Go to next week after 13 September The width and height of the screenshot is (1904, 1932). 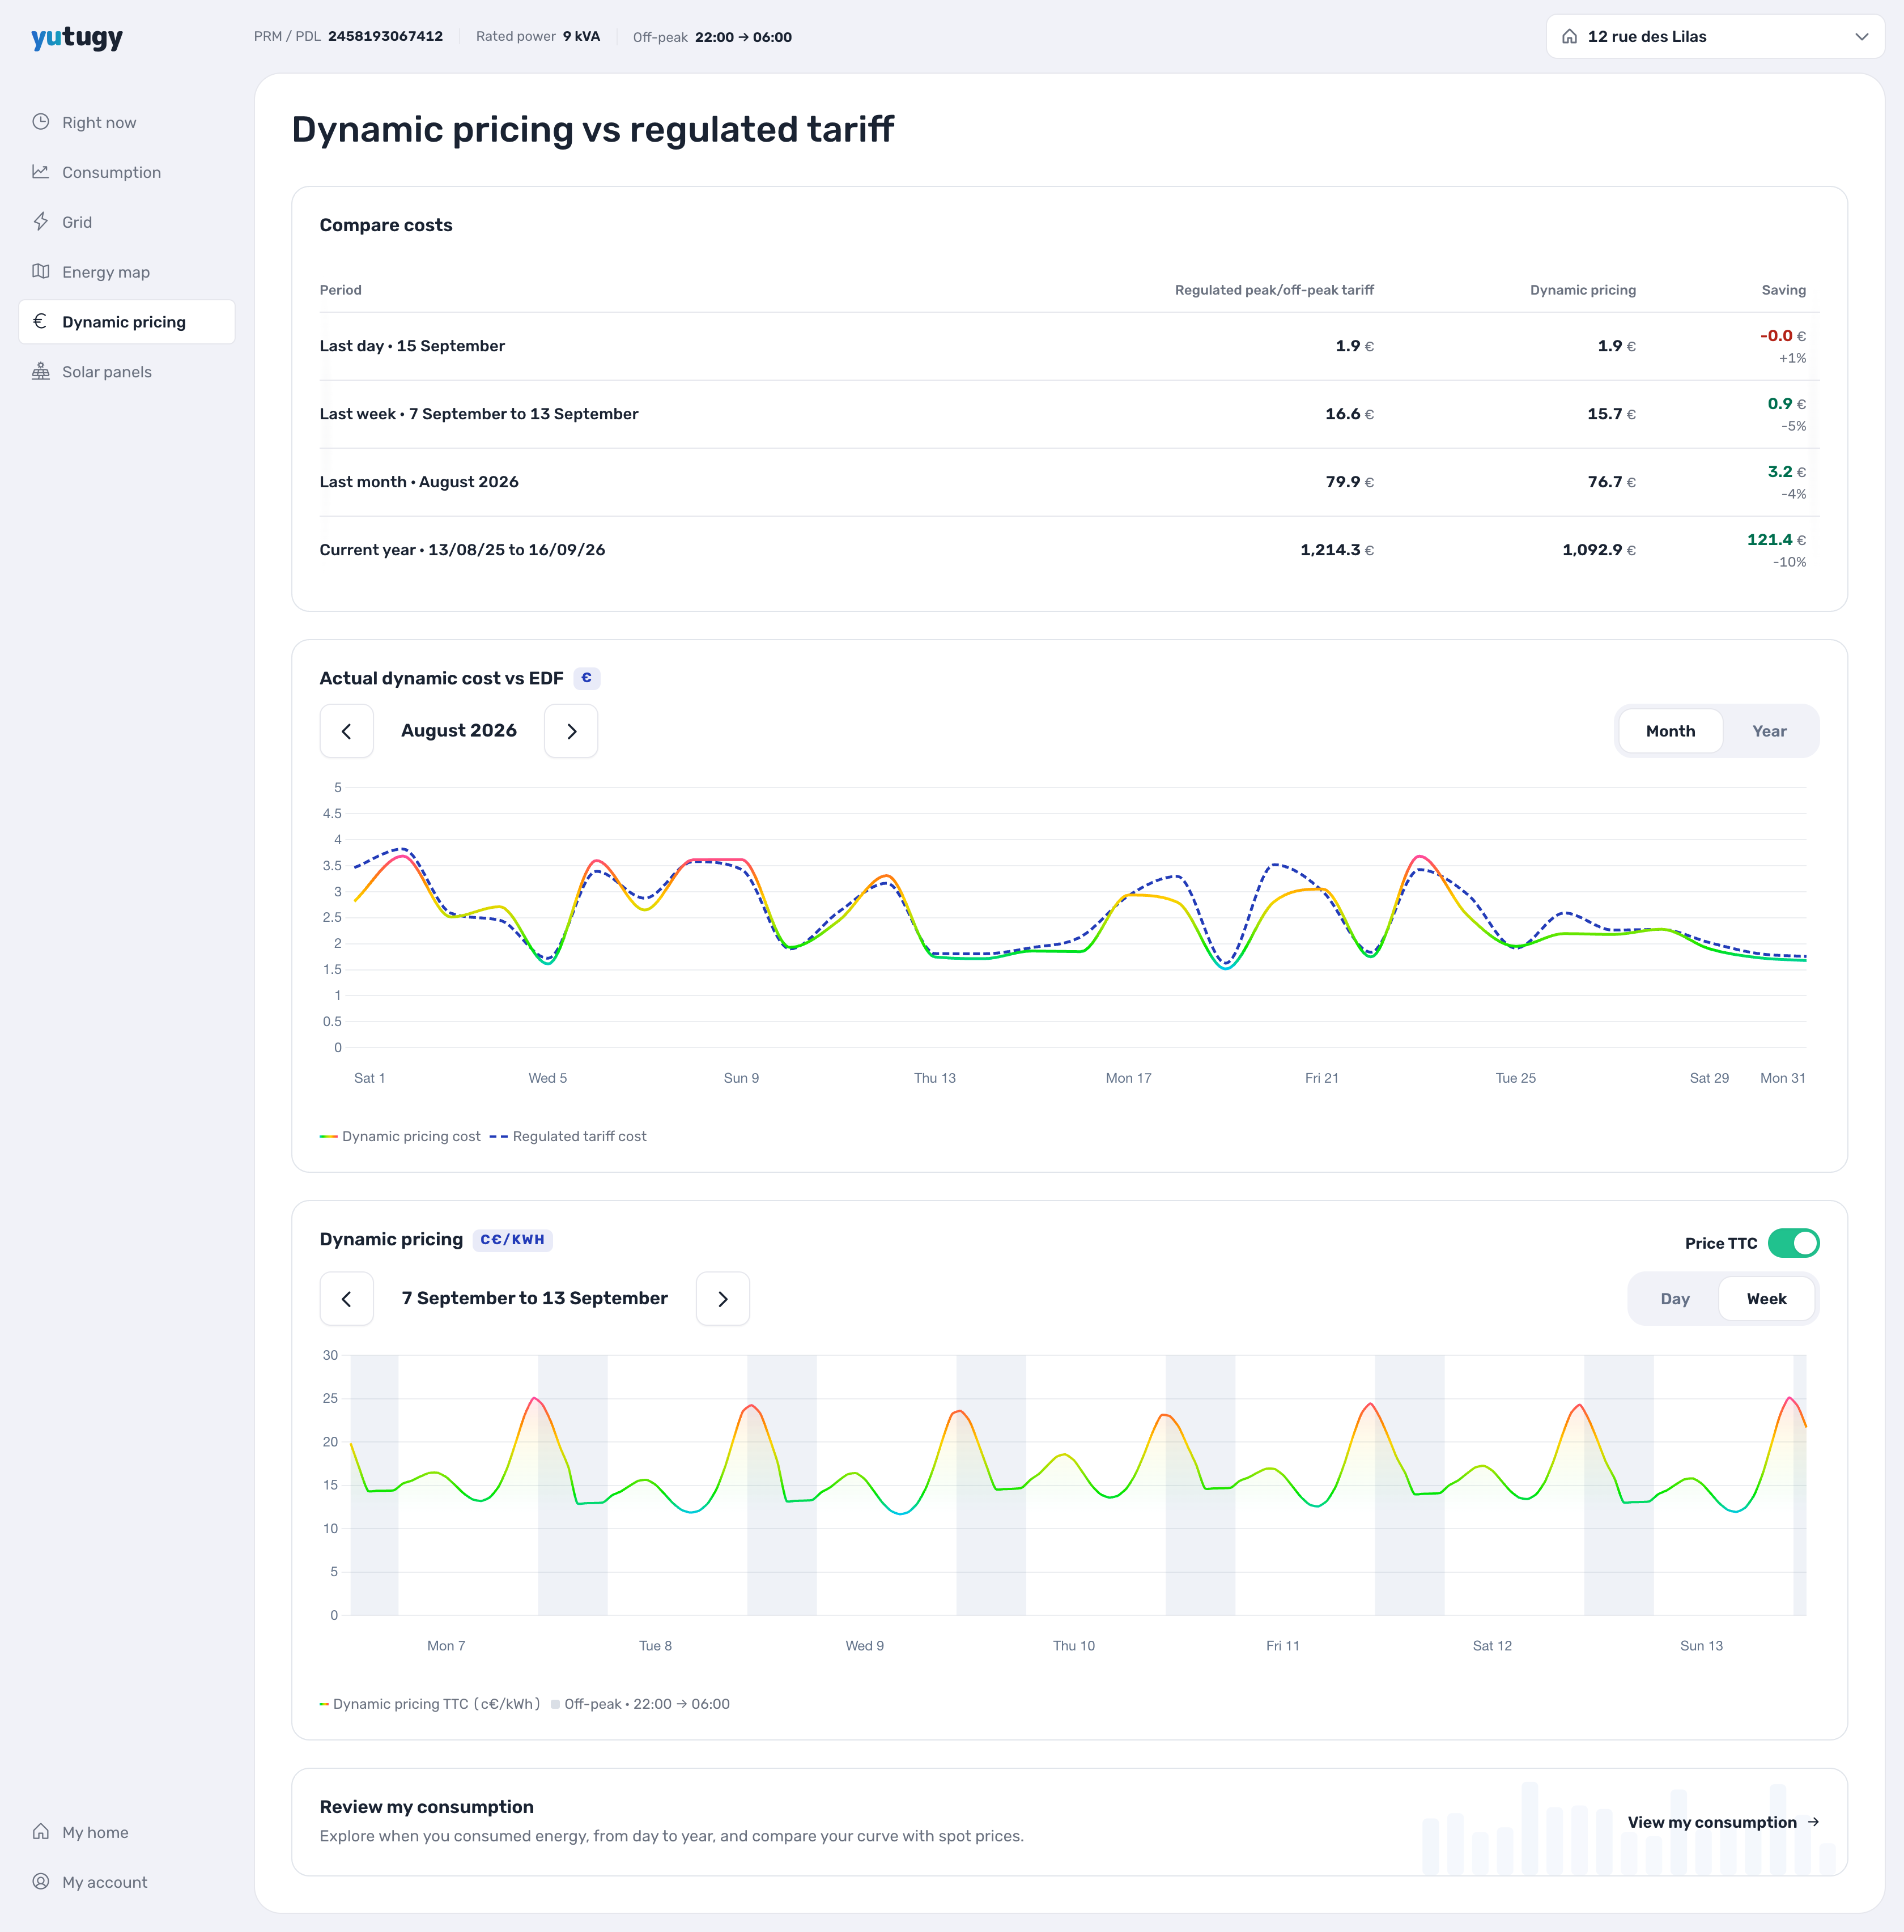(x=723, y=1299)
